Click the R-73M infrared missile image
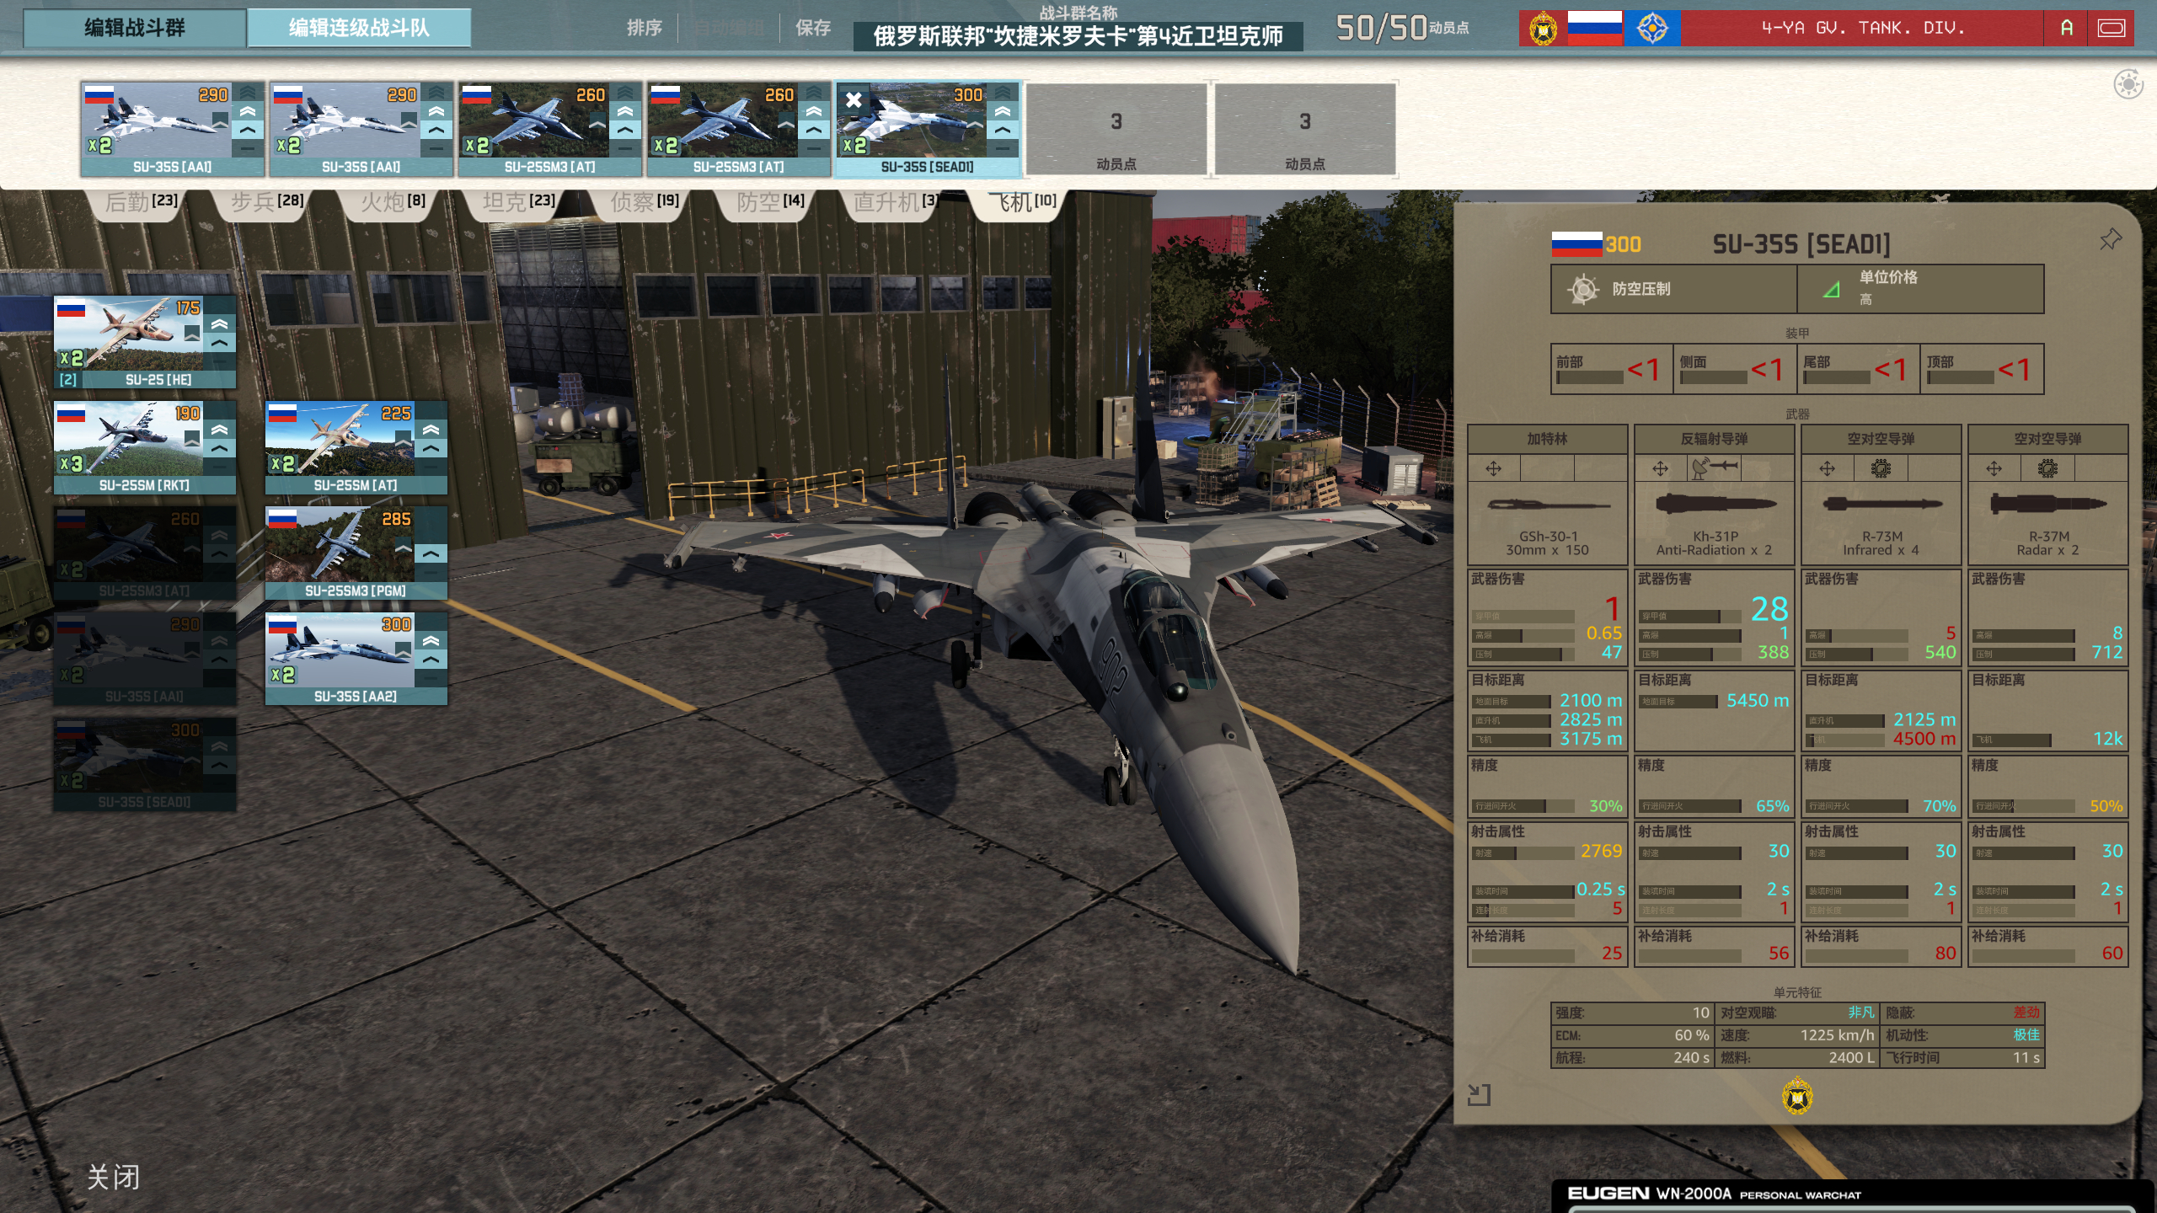 click(1881, 505)
